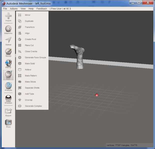Click the Plane Cut icon
155x149 pixels.
(20, 45)
